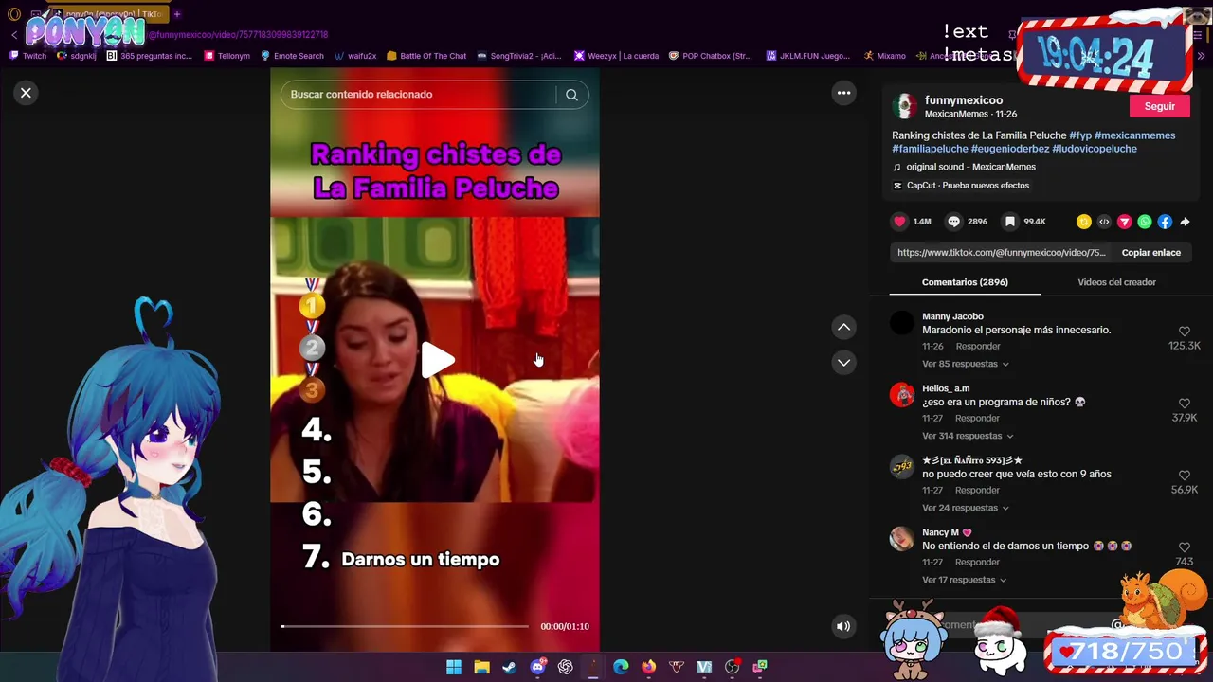Expand 'Ver 314 respuestas' under Helios_a.m
Image resolution: width=1213 pixels, height=682 pixels.
tap(968, 436)
